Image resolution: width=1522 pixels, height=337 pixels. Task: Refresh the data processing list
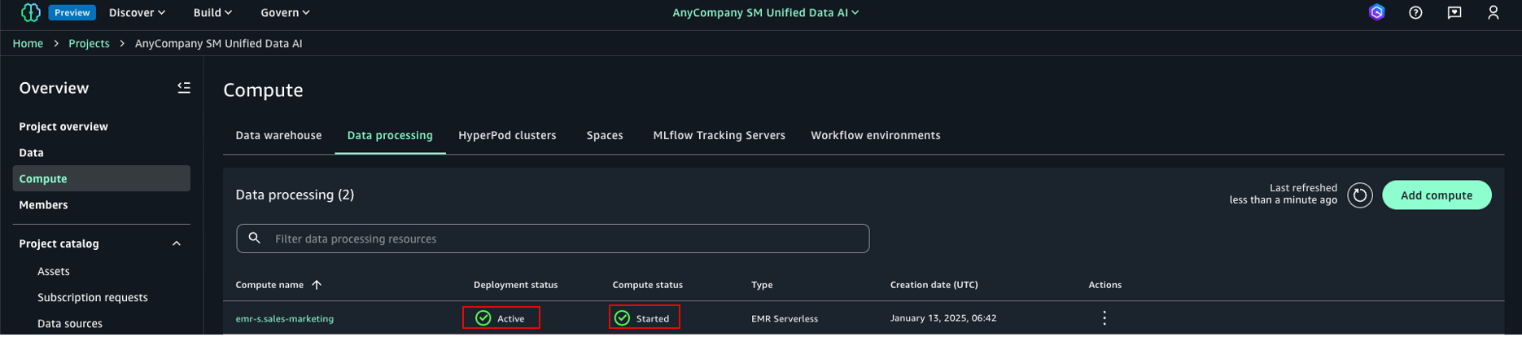point(1359,195)
